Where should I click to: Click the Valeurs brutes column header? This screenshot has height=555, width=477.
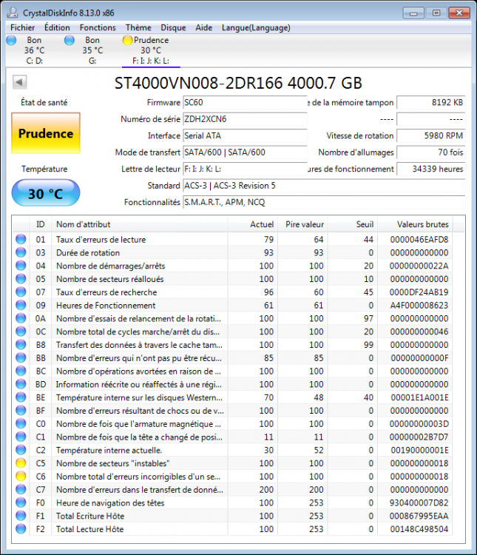coord(415,224)
